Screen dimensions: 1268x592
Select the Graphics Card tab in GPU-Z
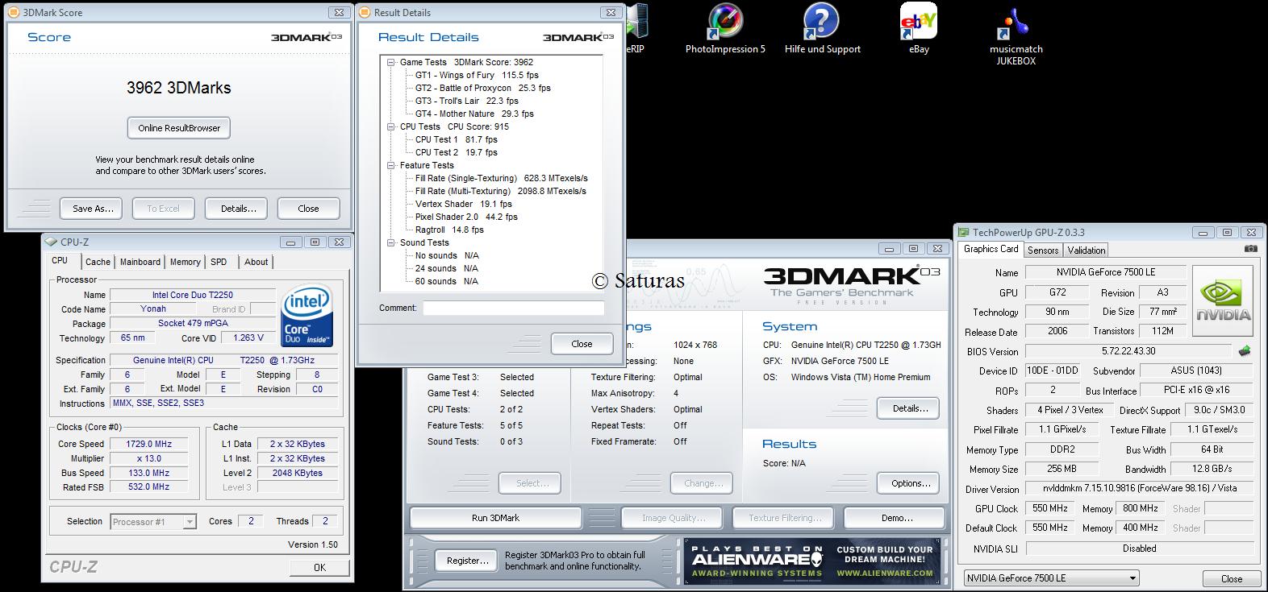pyautogui.click(x=991, y=249)
